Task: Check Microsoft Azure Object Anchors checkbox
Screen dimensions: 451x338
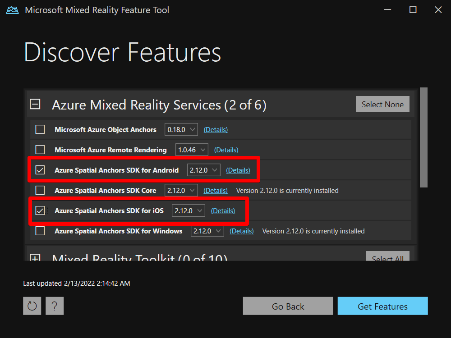Action: click(40, 129)
